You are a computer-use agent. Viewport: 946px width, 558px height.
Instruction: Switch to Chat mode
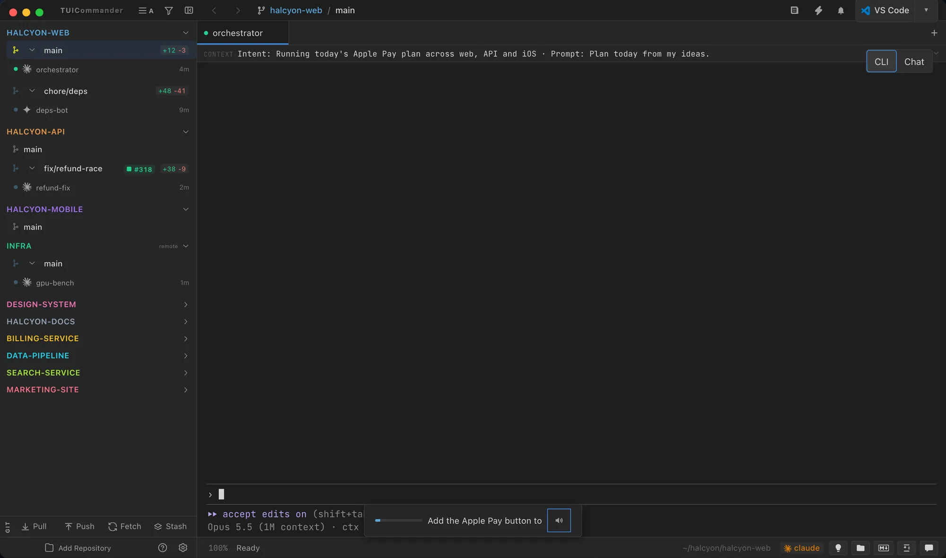point(914,61)
